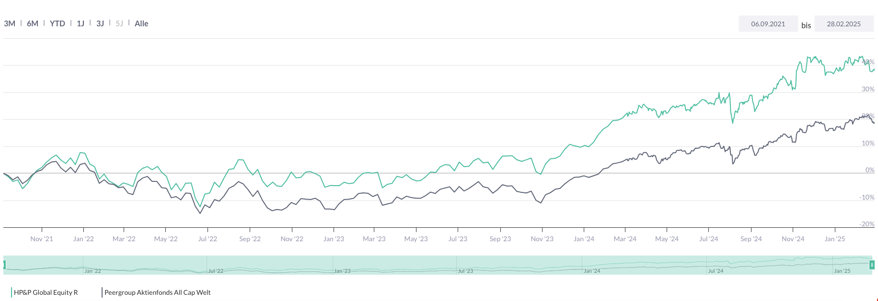The width and height of the screenshot is (878, 301).
Task: Toggle HP&P Global Equity R series
Action: [46, 292]
